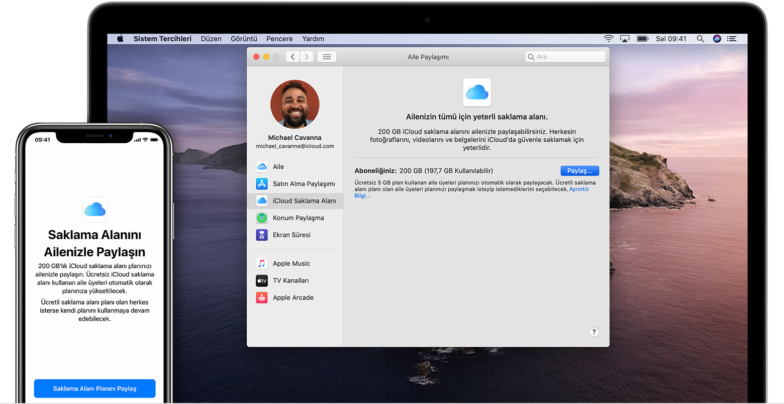Click the Aile family icon in sidebar
The height and width of the screenshot is (404, 784).
point(262,167)
